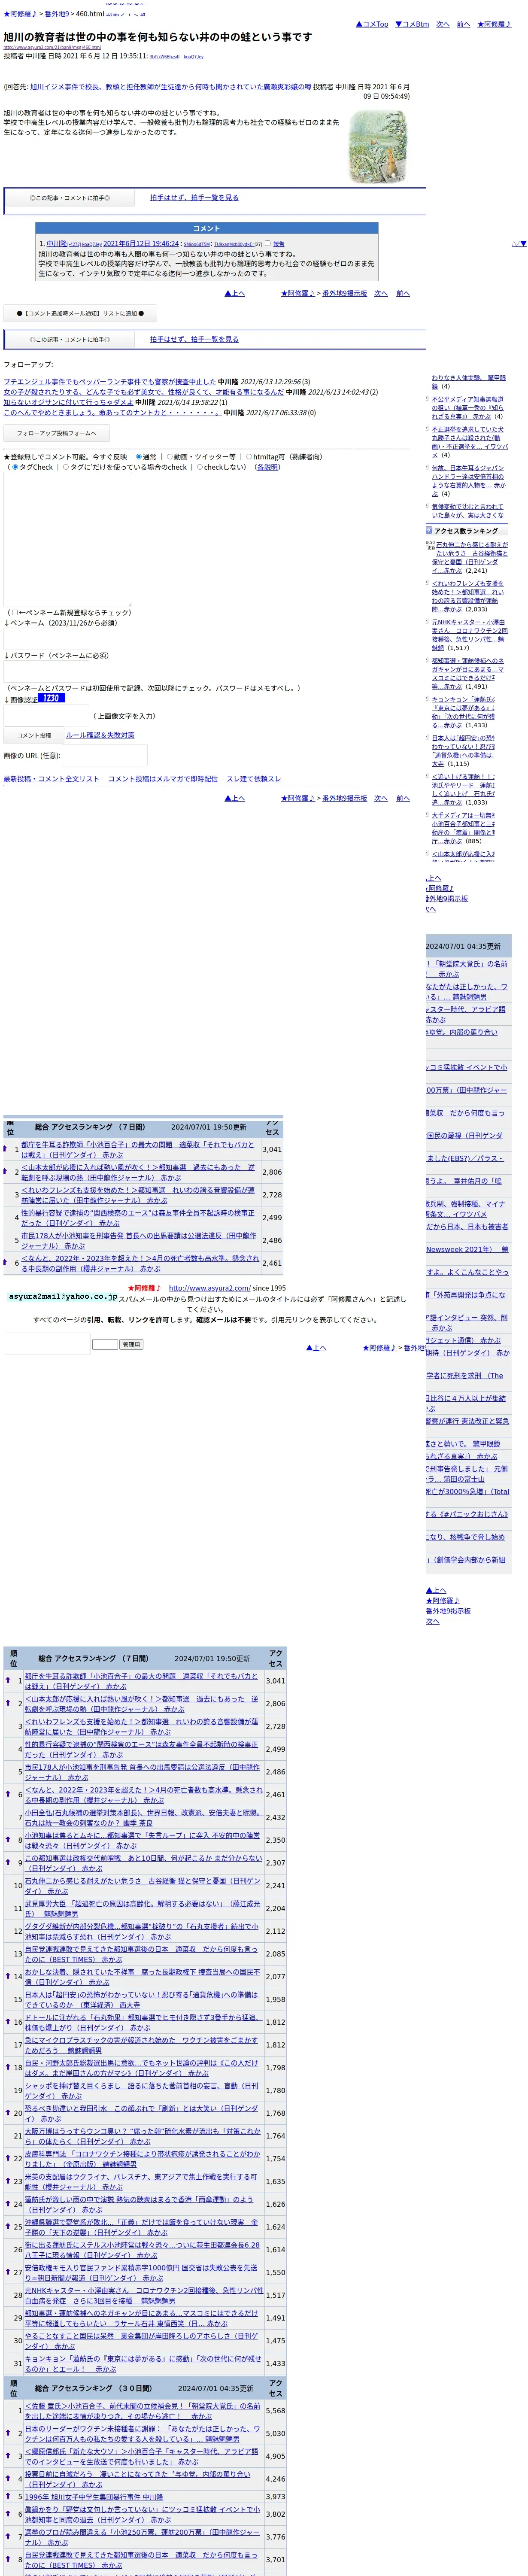
Task: Open sidebar link 不公平メディア知事選報道の狙い
Action: point(468,407)
